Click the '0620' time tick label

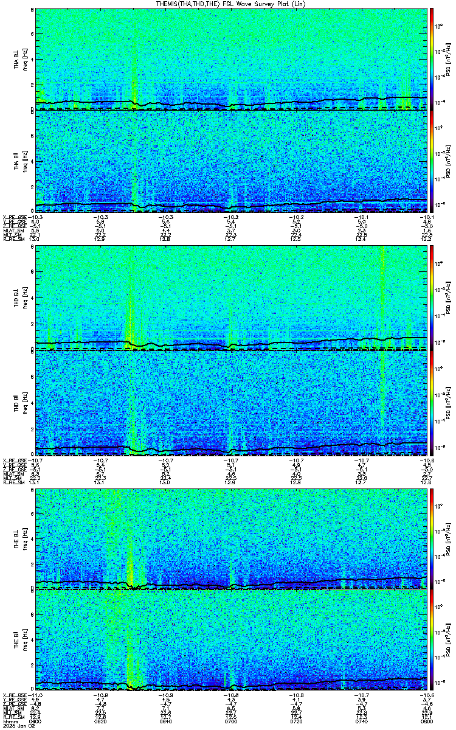point(100,721)
